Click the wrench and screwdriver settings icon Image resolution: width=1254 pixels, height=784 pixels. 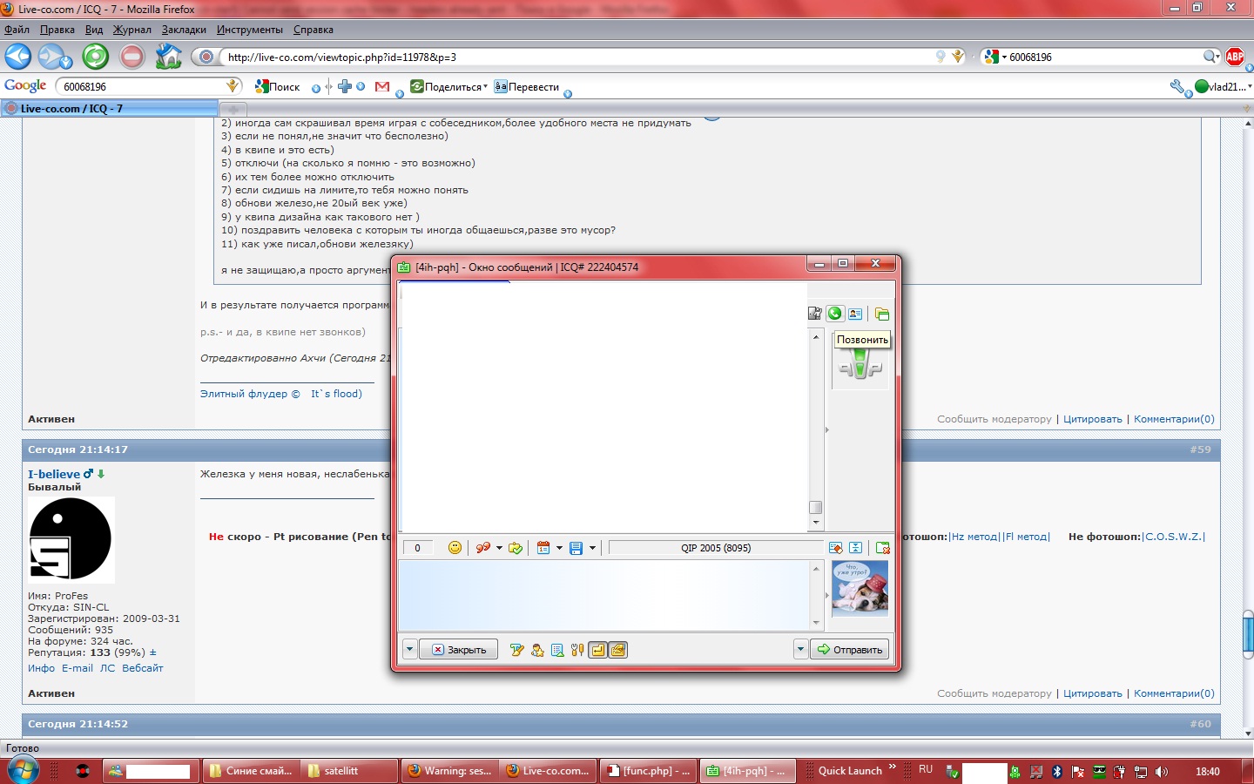click(577, 650)
